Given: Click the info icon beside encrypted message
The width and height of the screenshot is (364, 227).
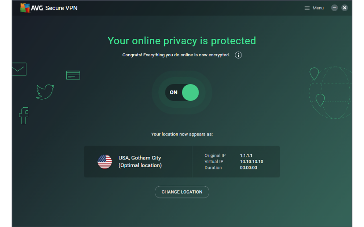Looking at the screenshot, I should click(238, 55).
